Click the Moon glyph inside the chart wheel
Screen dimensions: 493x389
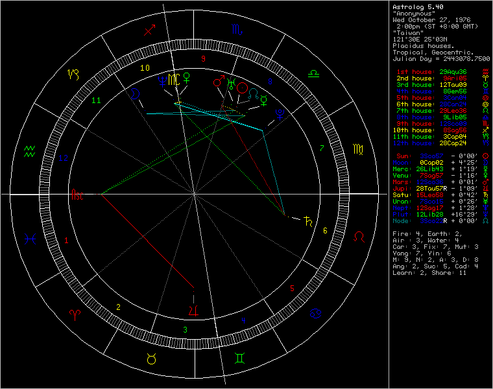click(x=136, y=94)
